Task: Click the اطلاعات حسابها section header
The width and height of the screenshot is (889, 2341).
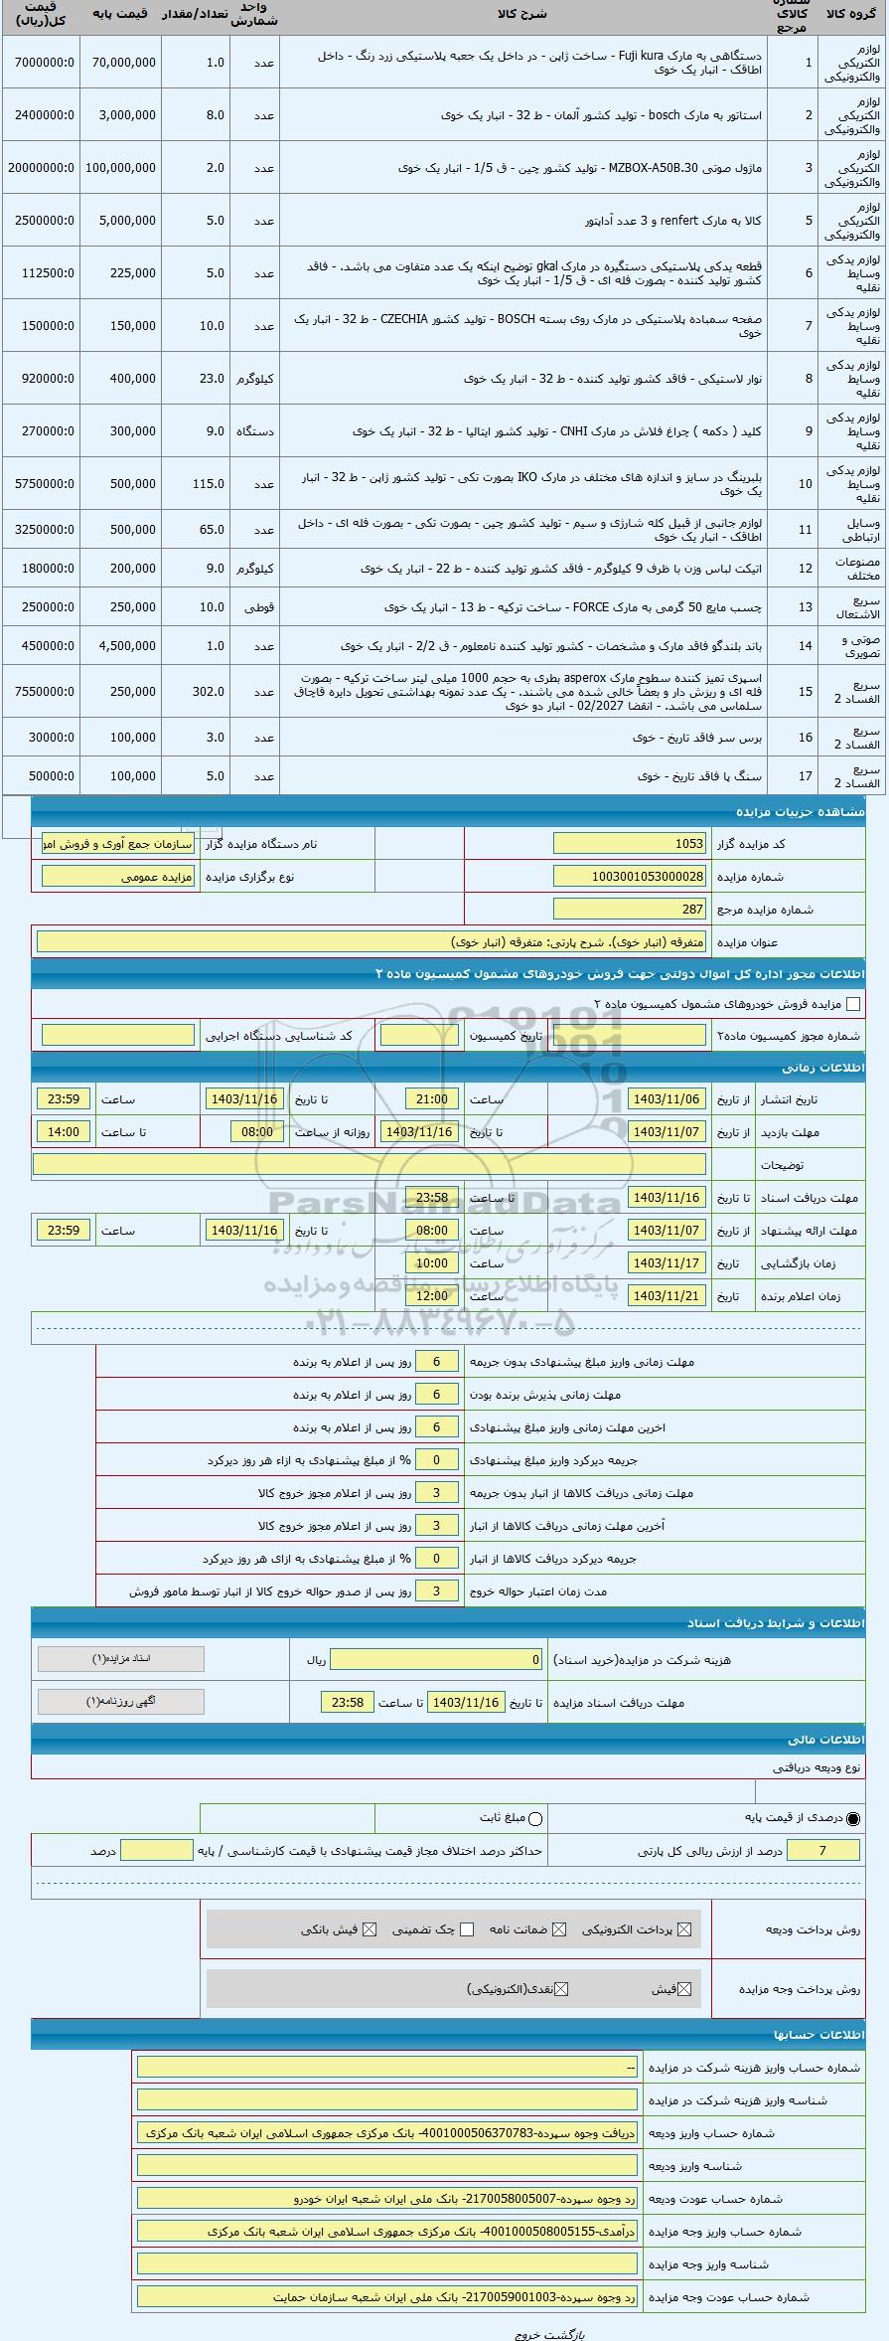Action: tap(448, 2034)
